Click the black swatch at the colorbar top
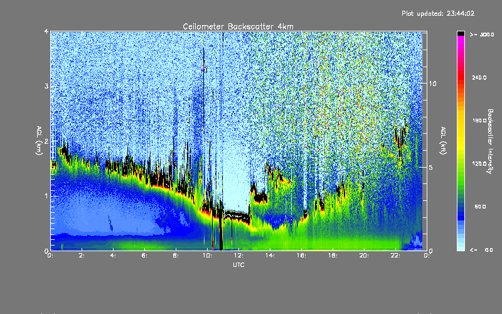 pyautogui.click(x=461, y=33)
